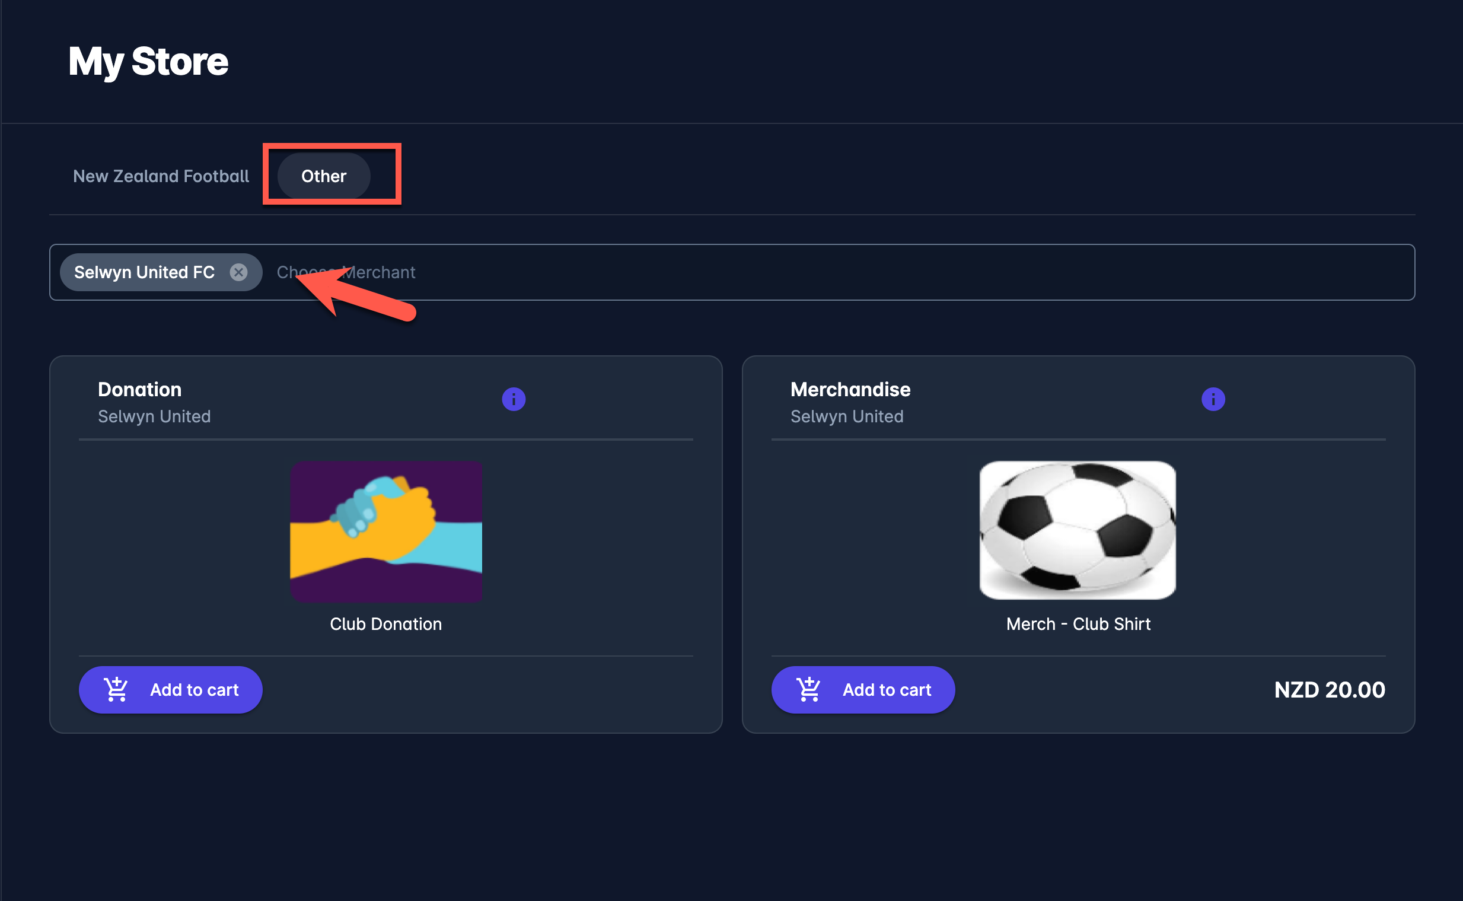Click the My Store page title
The height and width of the screenshot is (901, 1463).
[x=148, y=61]
